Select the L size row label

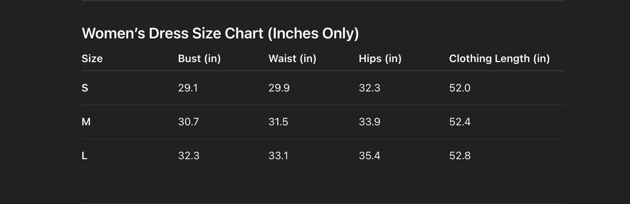click(x=85, y=156)
